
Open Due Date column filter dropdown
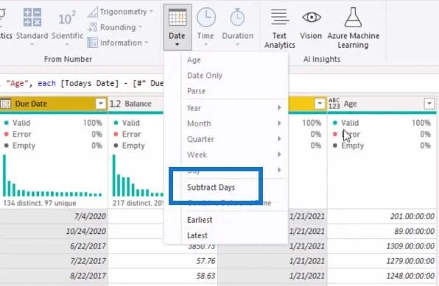point(100,104)
